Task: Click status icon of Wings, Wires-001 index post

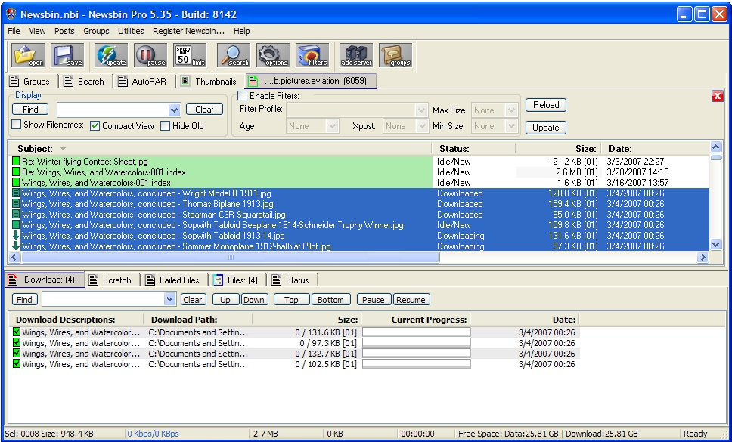Action: coord(15,183)
